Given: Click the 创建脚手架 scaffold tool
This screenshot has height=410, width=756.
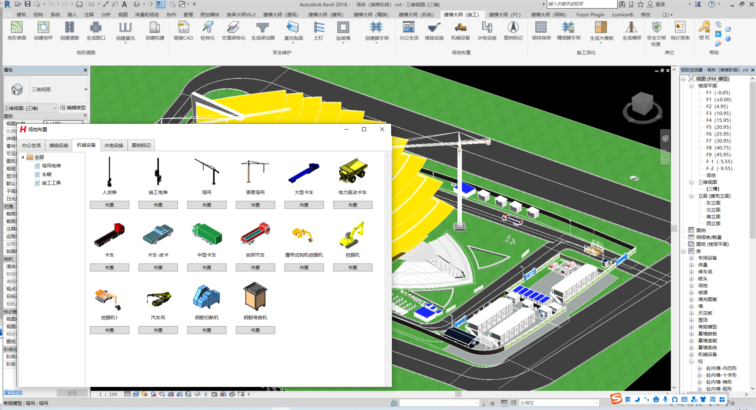Looking at the screenshot, I should point(377,31).
